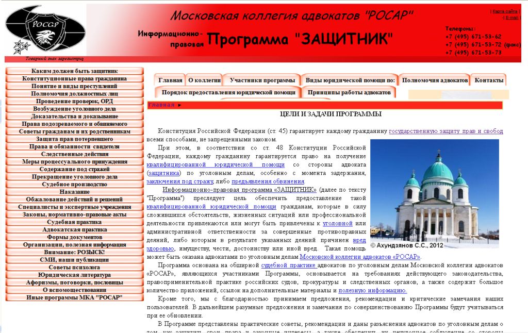
Task: Select Проведение проверок, ОРД
Action: pyautogui.click(x=74, y=101)
